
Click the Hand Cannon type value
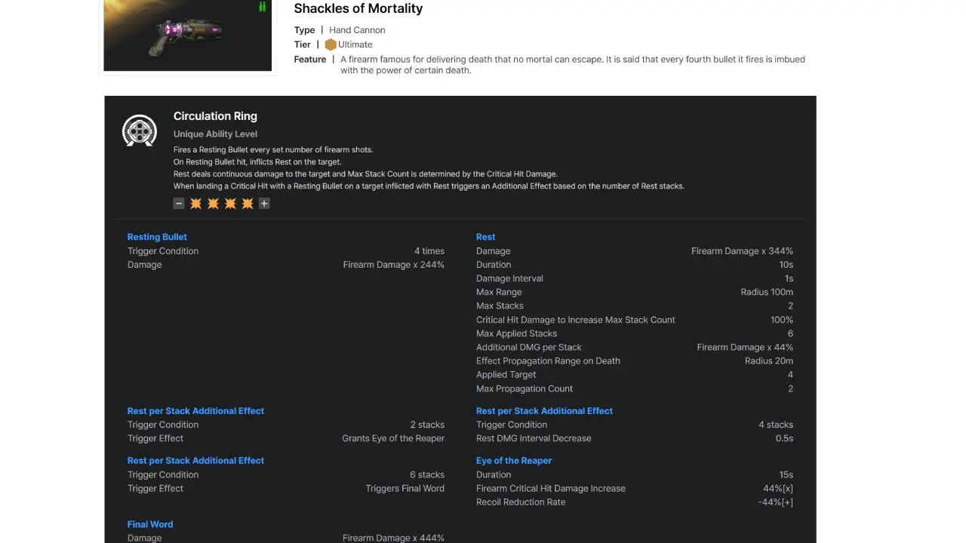pos(357,30)
